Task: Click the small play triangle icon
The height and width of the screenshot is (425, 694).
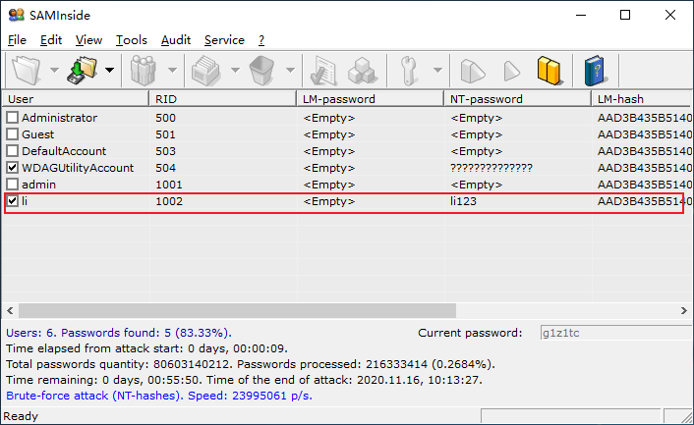Action: click(x=511, y=71)
